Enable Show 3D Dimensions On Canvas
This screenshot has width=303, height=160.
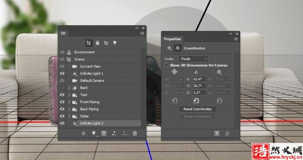[x=166, y=65]
